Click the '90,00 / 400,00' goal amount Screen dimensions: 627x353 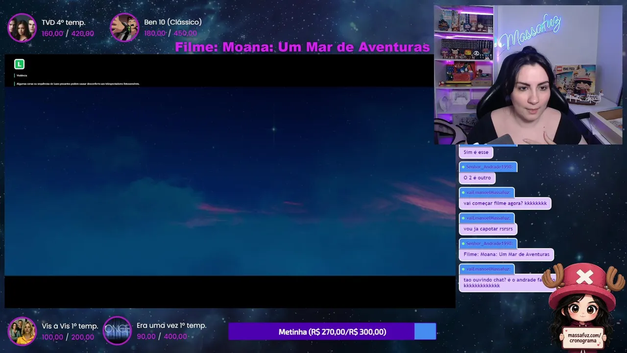pos(162,336)
